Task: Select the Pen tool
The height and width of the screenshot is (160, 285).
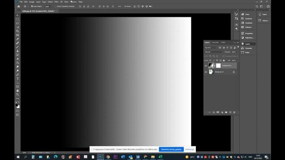Action: coord(17,75)
